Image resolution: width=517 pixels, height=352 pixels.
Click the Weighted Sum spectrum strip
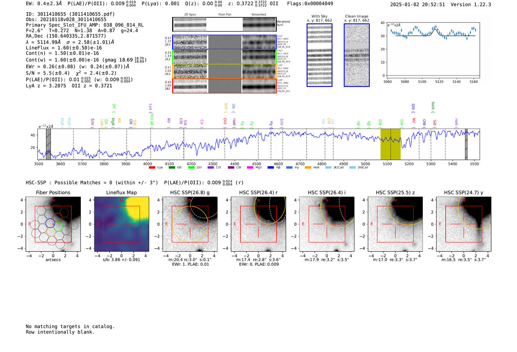(225, 24)
